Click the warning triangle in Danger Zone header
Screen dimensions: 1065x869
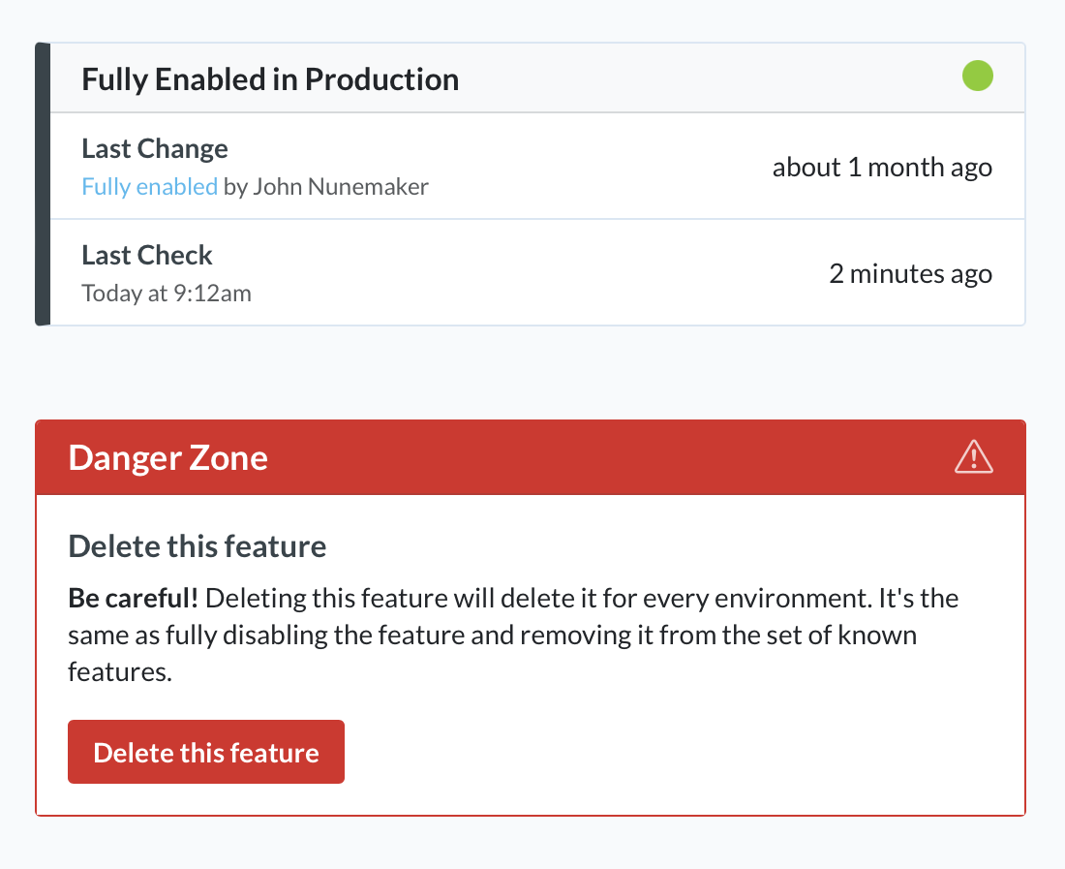[974, 457]
